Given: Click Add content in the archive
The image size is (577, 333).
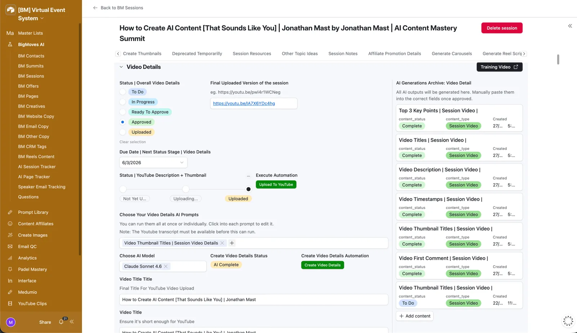Looking at the screenshot, I should (x=415, y=316).
